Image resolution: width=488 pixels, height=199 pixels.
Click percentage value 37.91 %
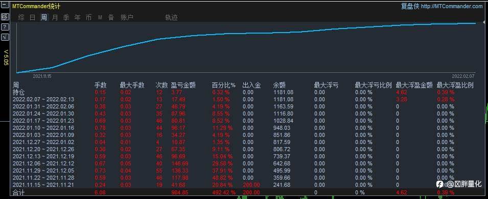[222, 171]
